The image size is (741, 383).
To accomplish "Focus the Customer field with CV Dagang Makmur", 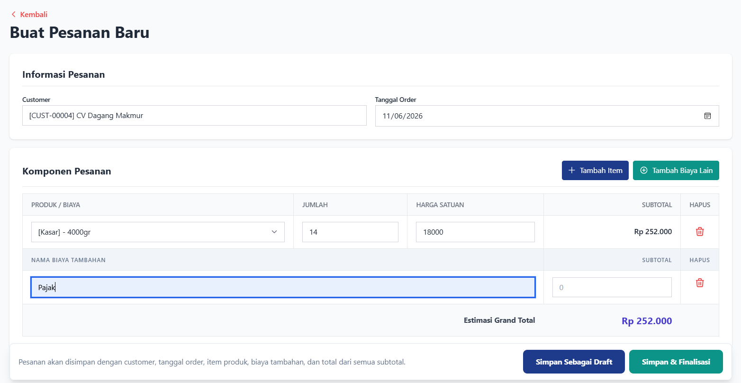I will point(194,115).
